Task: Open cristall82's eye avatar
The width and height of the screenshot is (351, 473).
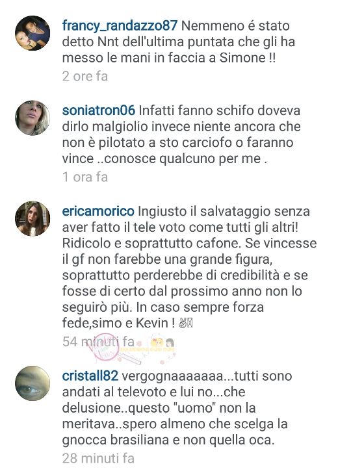Action: (x=32, y=384)
